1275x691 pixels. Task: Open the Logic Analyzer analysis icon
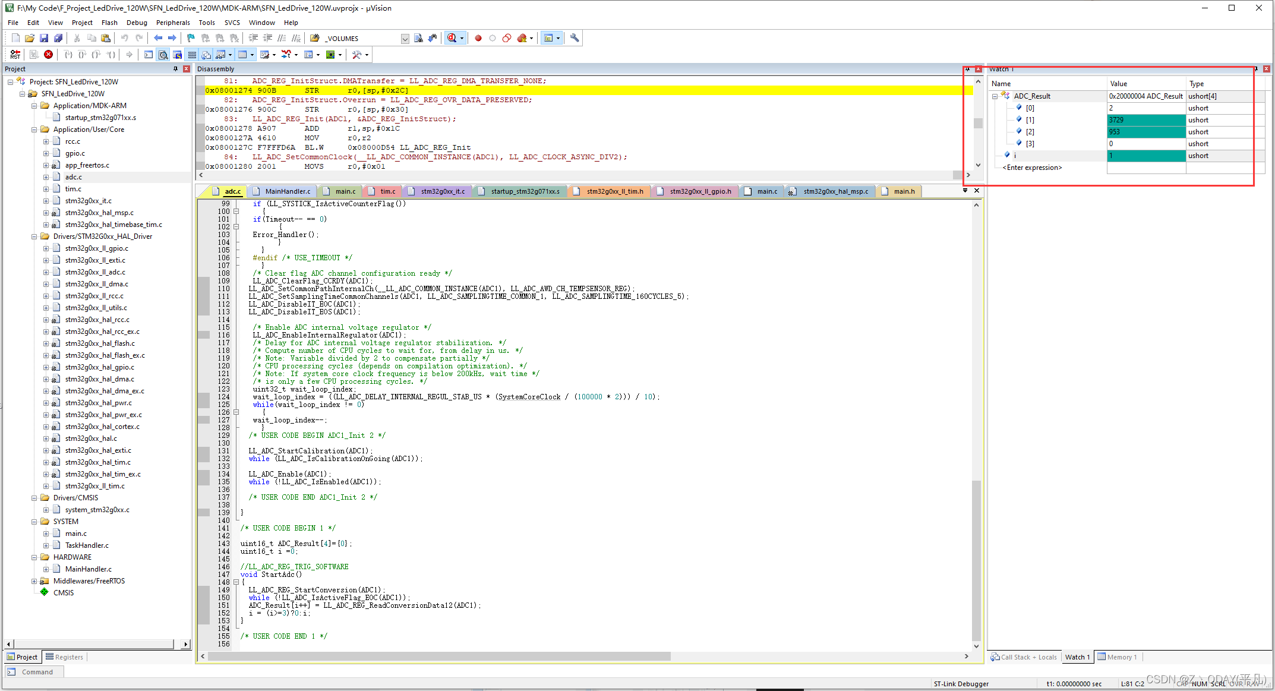(x=285, y=54)
